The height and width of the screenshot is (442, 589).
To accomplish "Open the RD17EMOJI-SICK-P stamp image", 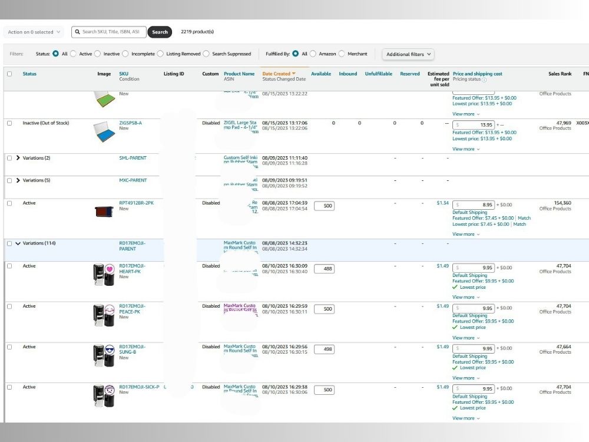I will click(x=104, y=396).
